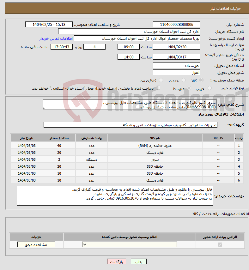Open اطلاعات تماس خریدار link
Screen dimensions: 249x270
56,39
